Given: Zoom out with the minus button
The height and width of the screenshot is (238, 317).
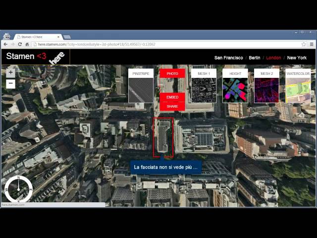Looking at the screenshot, I should (10, 83).
